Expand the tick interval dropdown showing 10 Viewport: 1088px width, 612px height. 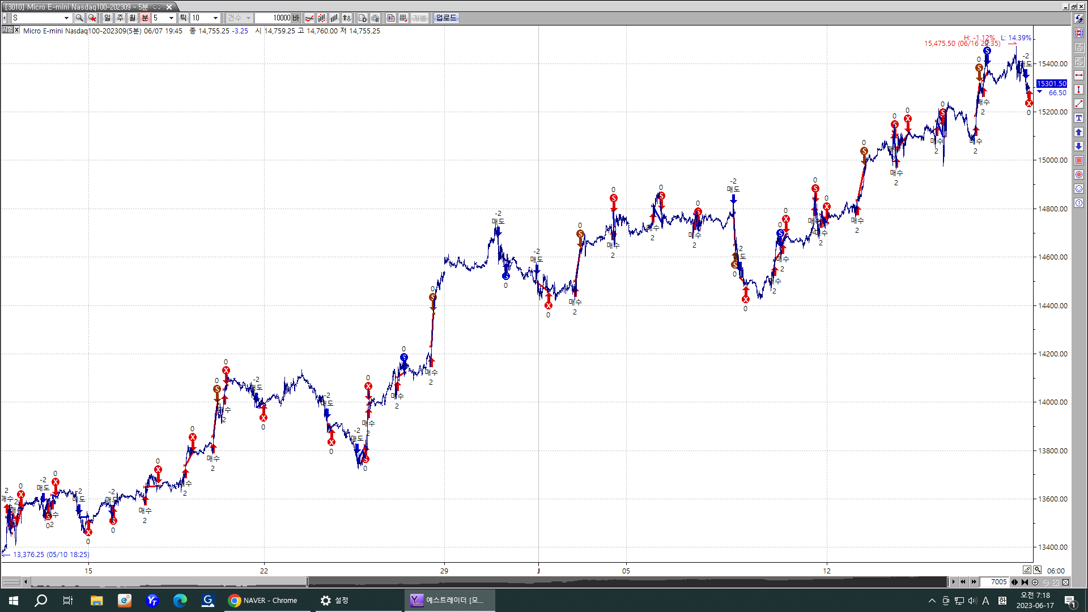215,18
